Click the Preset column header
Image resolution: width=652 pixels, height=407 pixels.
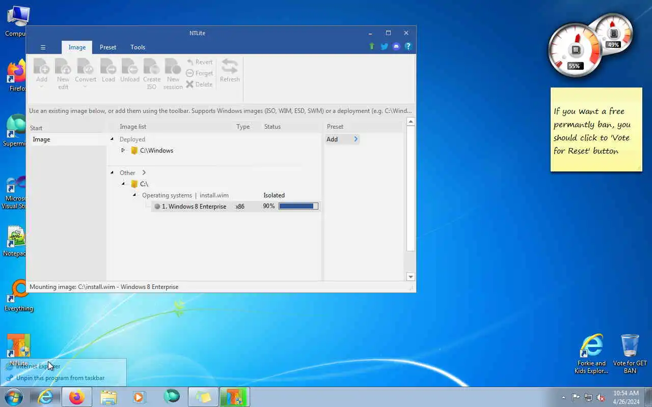click(335, 127)
